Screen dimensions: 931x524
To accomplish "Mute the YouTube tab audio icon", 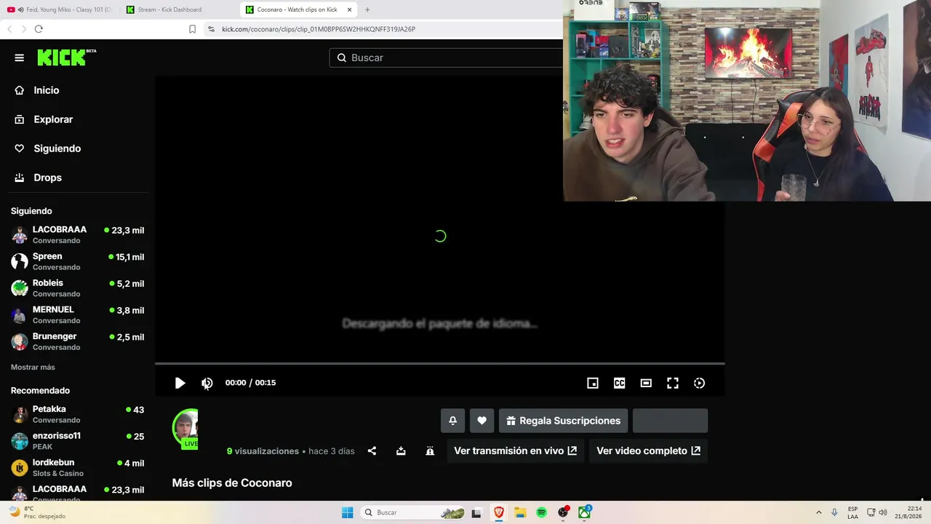I will click(20, 9).
